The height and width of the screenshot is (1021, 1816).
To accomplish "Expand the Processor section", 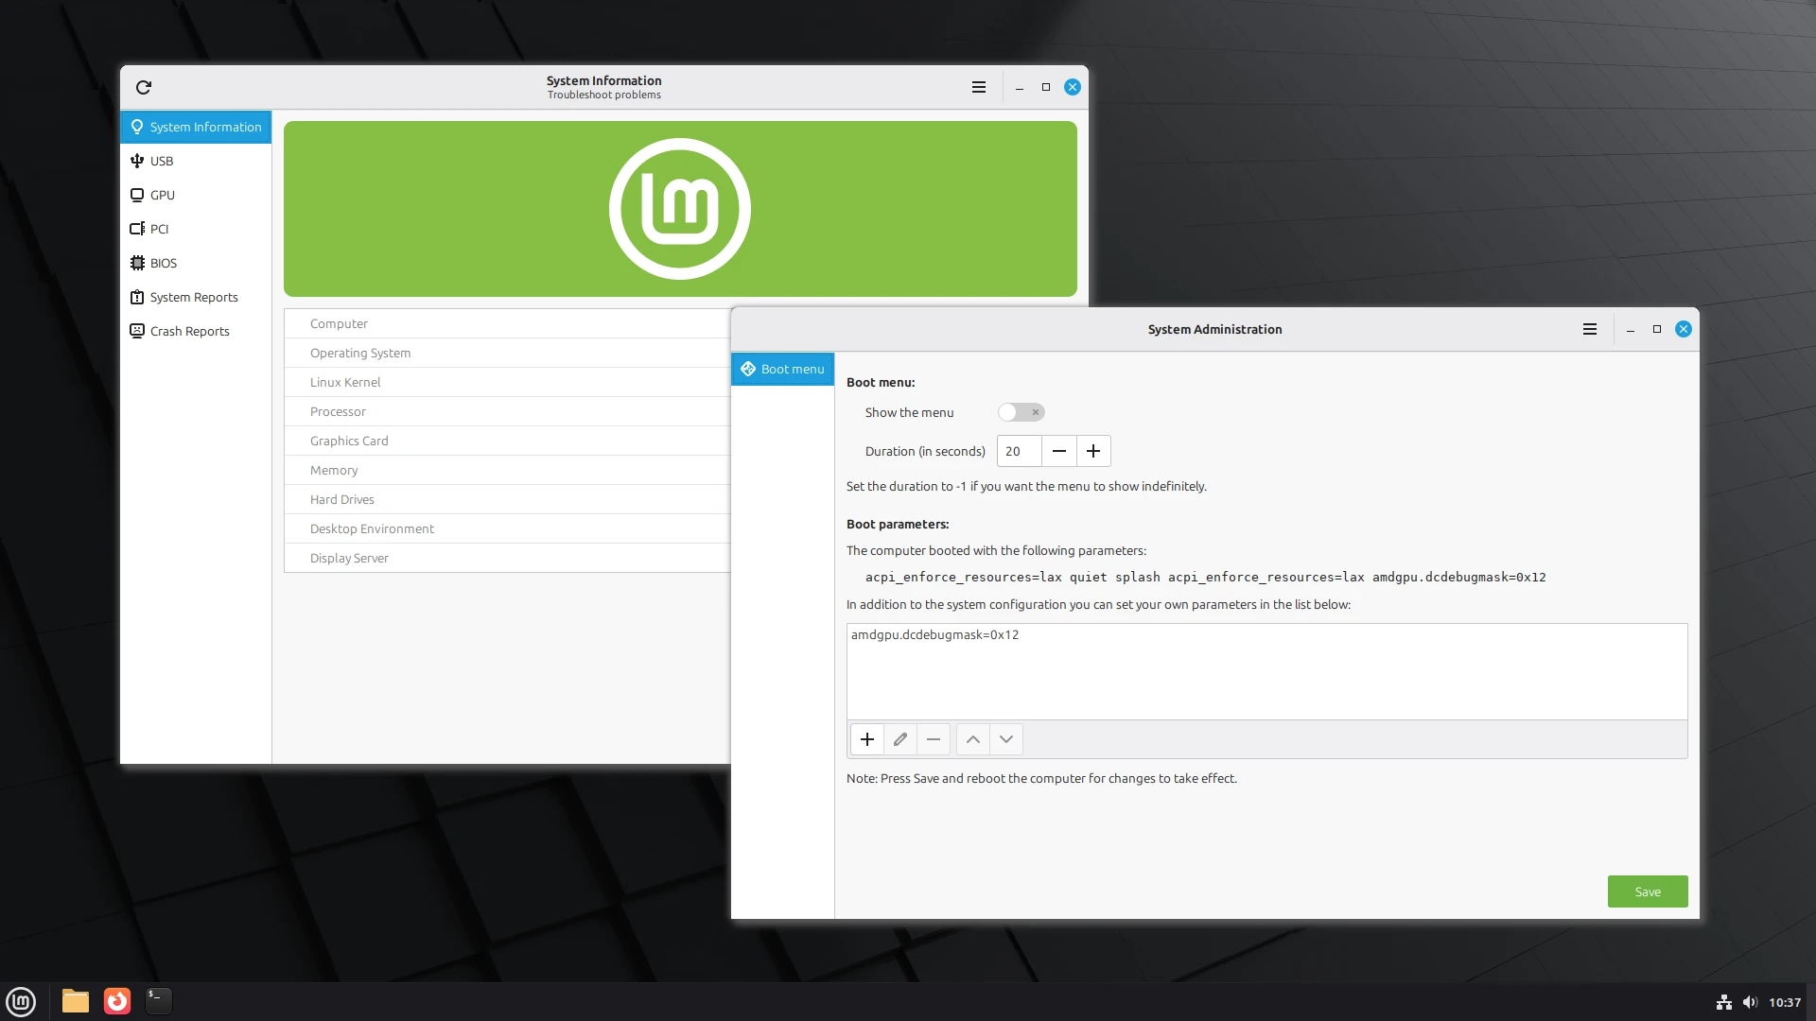I will (473, 411).
